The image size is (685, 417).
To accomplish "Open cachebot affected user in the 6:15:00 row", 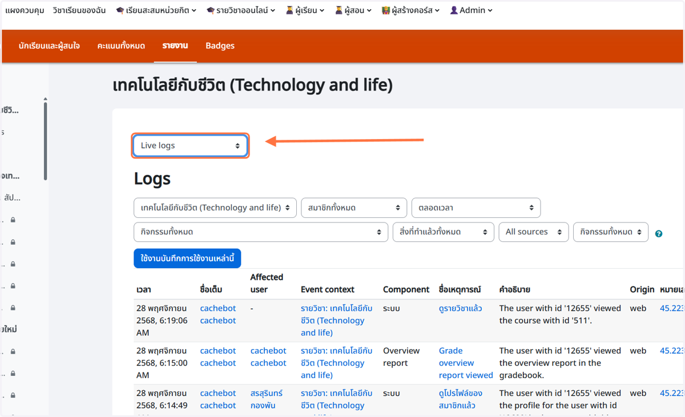I will 268,357.
